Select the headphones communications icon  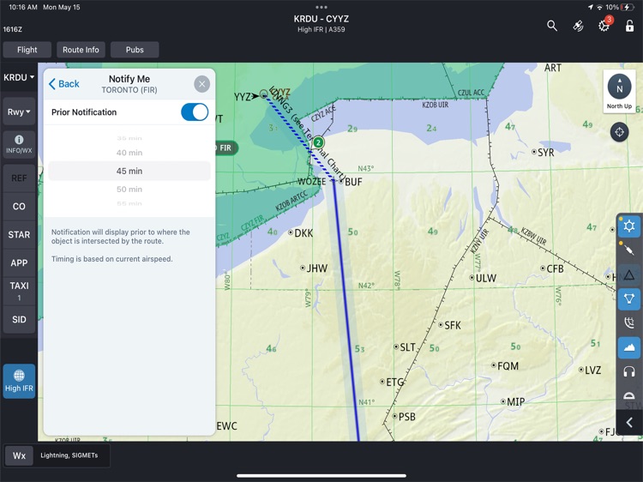click(629, 371)
